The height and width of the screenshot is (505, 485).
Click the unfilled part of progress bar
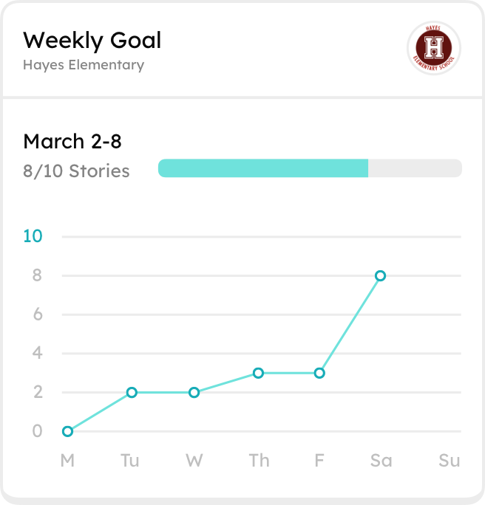tap(415, 168)
